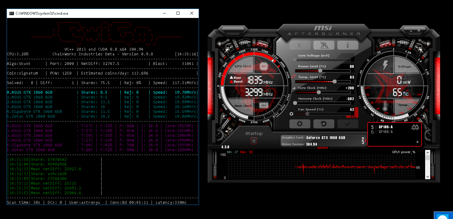Viewport: 453px width, 219px height.
Task: Click the 1835 MHz GPU clock readout
Action: pos(260,80)
